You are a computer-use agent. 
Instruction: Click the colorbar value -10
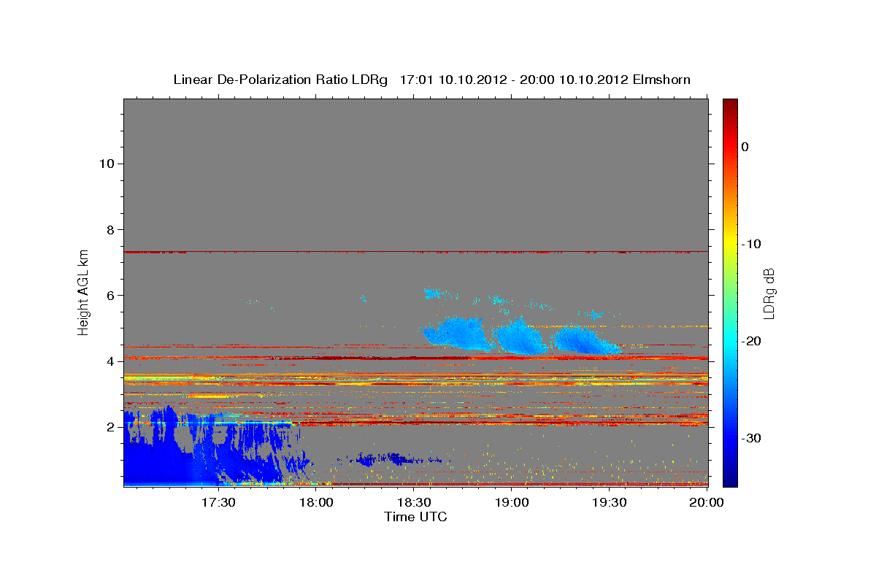pos(752,244)
